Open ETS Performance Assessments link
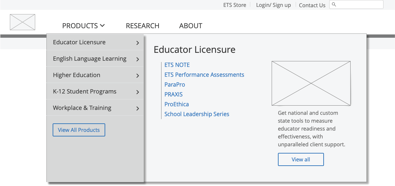 point(204,75)
